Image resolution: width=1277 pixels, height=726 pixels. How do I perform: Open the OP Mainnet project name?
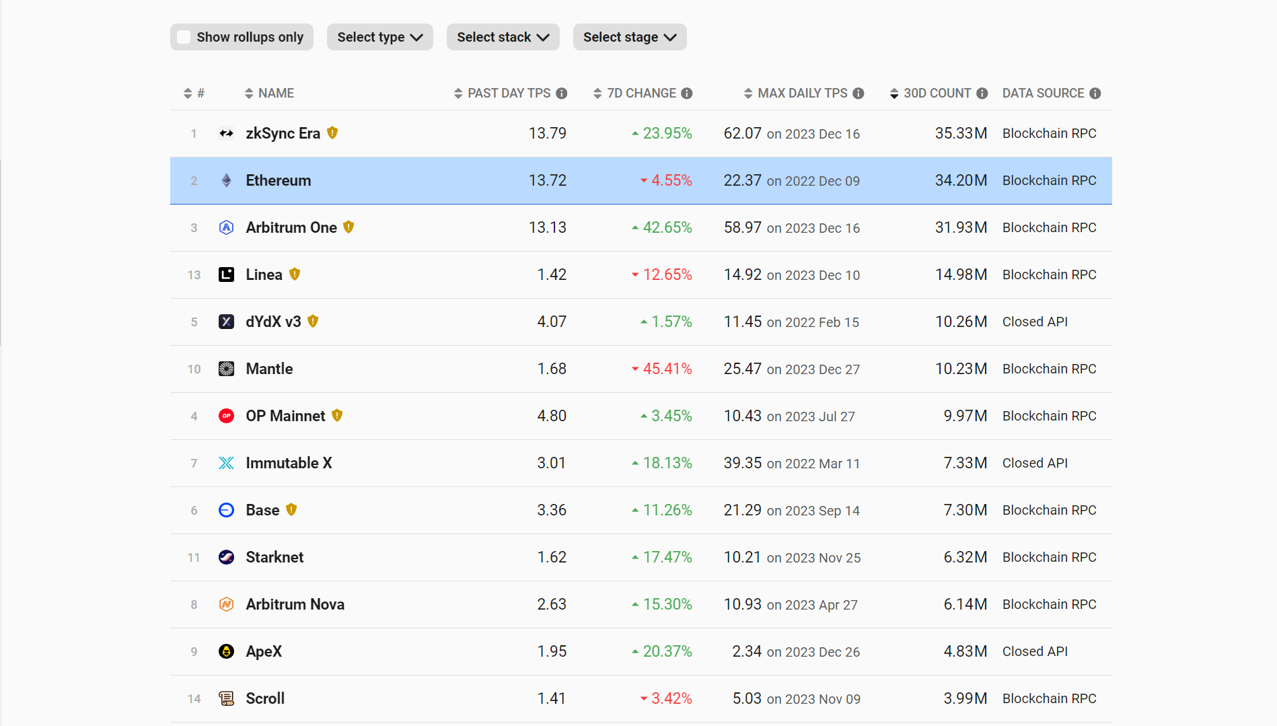pyautogui.click(x=286, y=416)
